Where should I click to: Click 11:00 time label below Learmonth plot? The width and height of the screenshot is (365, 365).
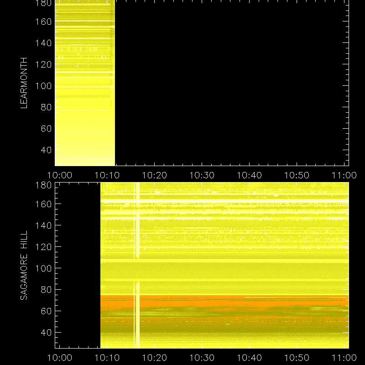coord(344,175)
